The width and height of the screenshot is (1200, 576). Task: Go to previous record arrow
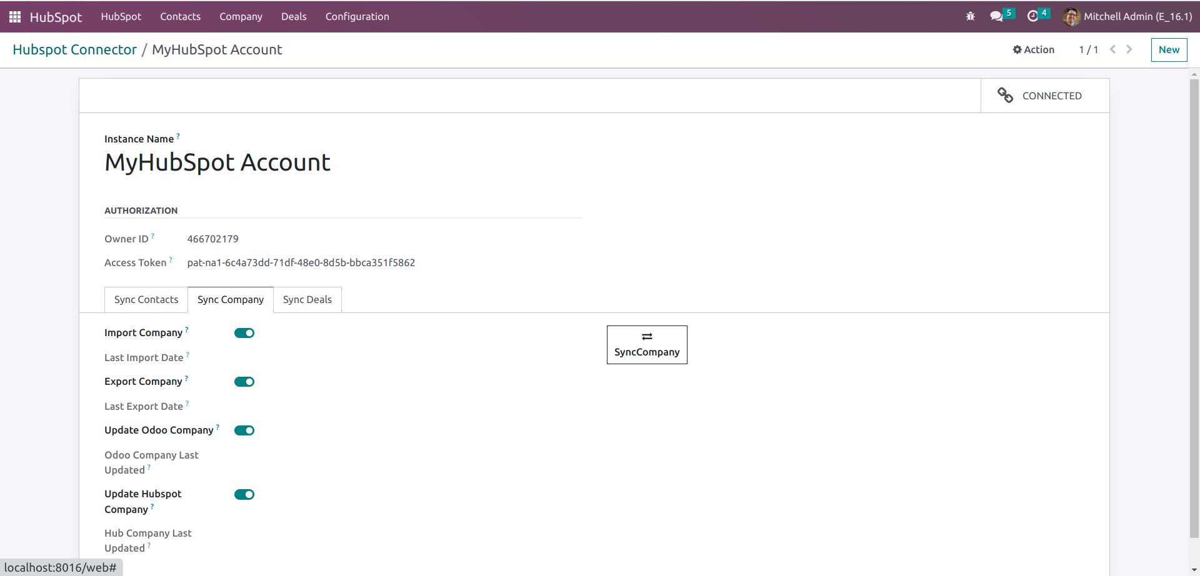(1112, 49)
